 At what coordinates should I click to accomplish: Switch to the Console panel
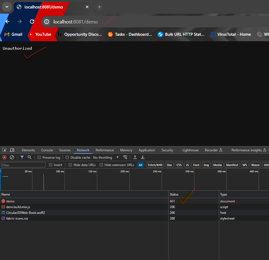coord(47,150)
